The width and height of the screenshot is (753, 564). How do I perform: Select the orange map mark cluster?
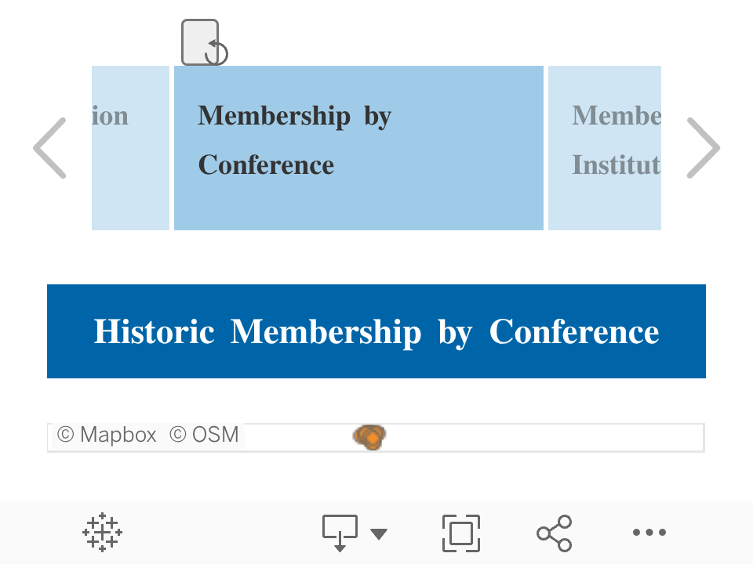pos(369,437)
